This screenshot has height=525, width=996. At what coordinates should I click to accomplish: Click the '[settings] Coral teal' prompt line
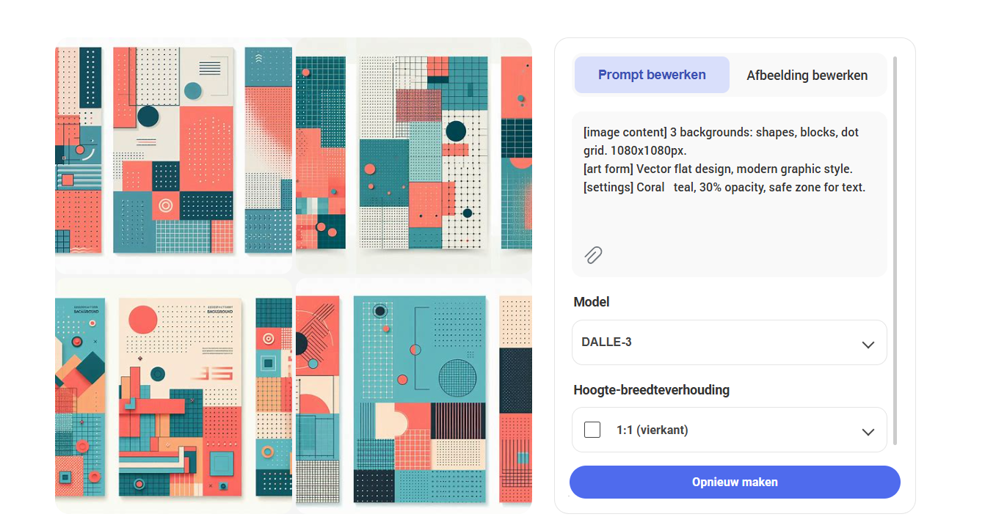[x=724, y=188]
